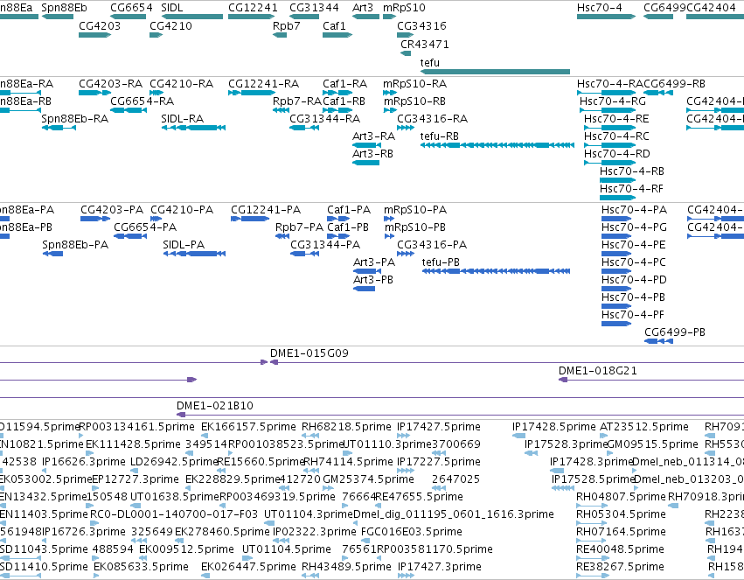This screenshot has height=580, width=744.
Task: Click the LD26942.5prime EST label
Action: (x=174, y=462)
